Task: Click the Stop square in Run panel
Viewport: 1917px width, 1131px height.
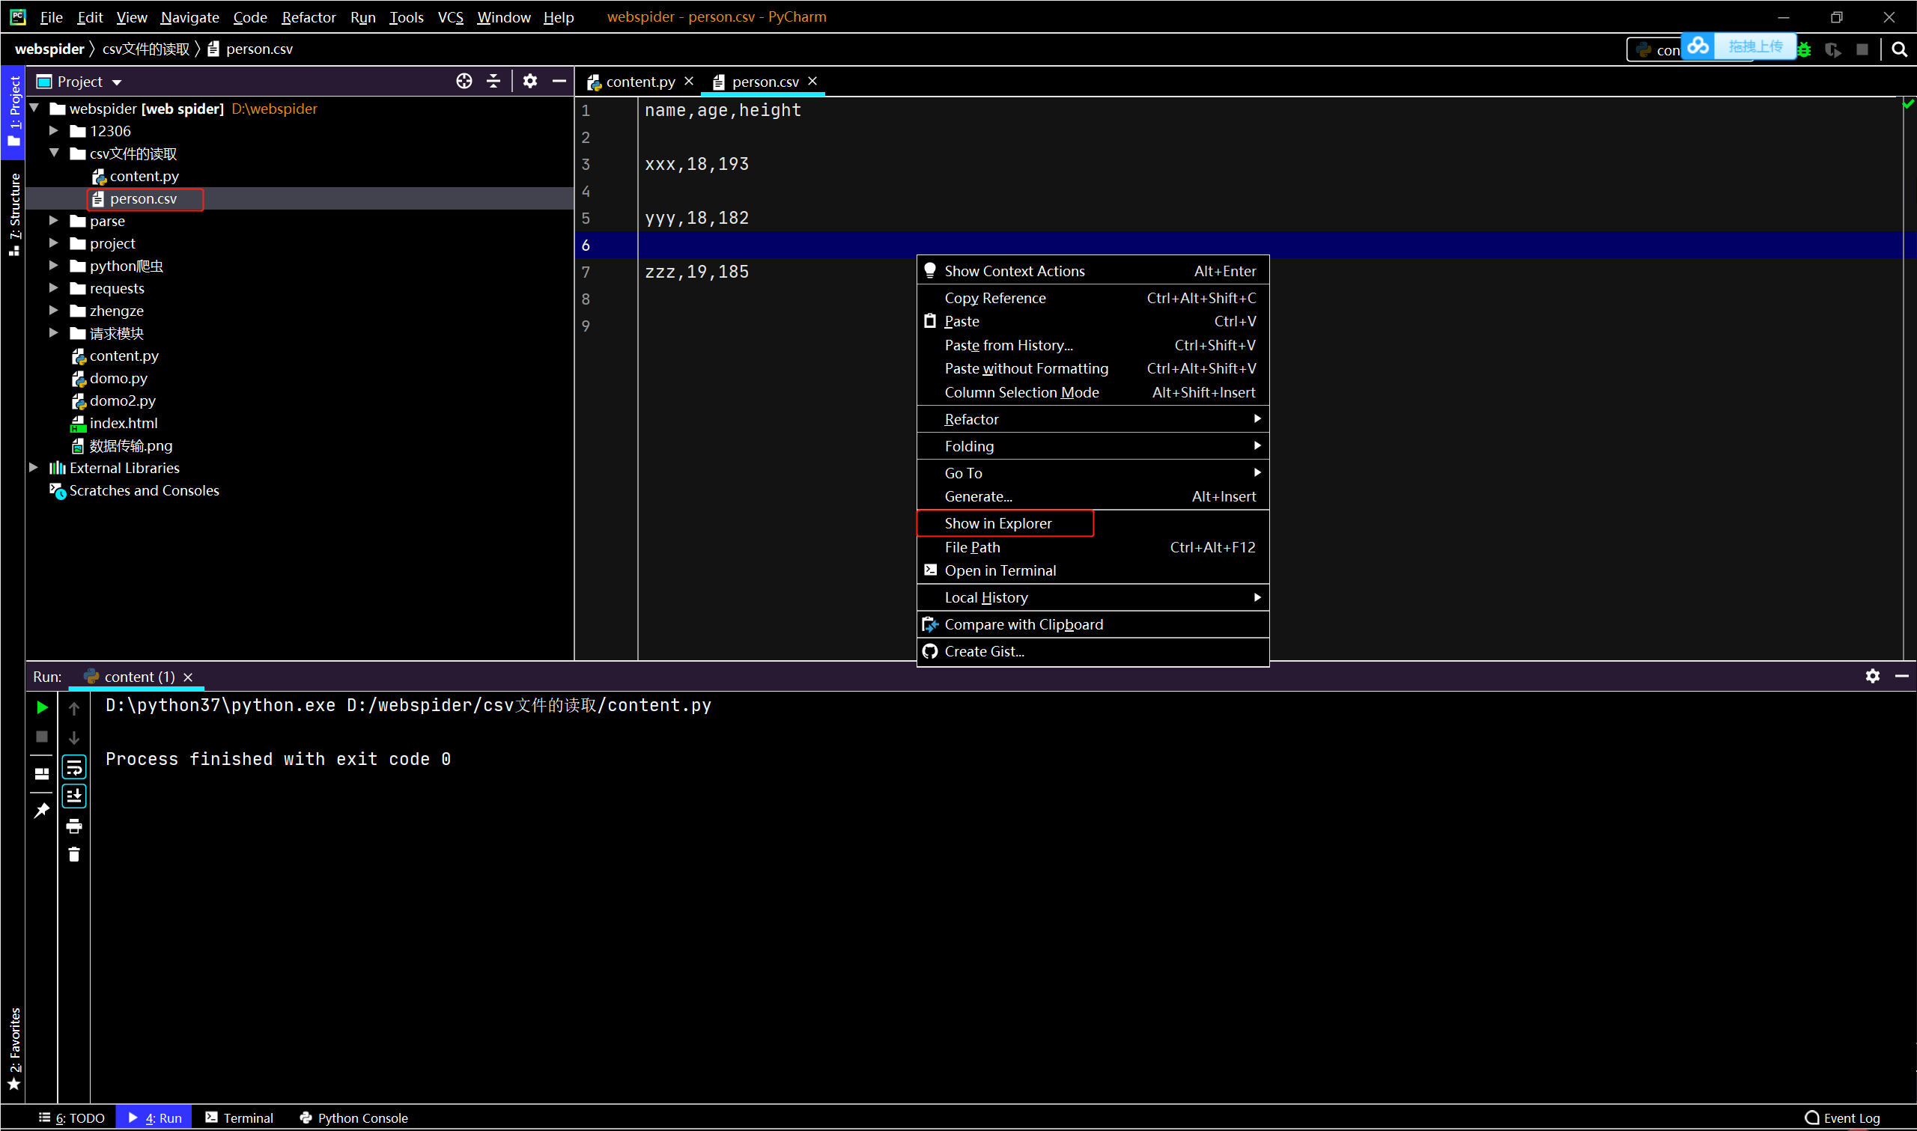Action: (42, 737)
